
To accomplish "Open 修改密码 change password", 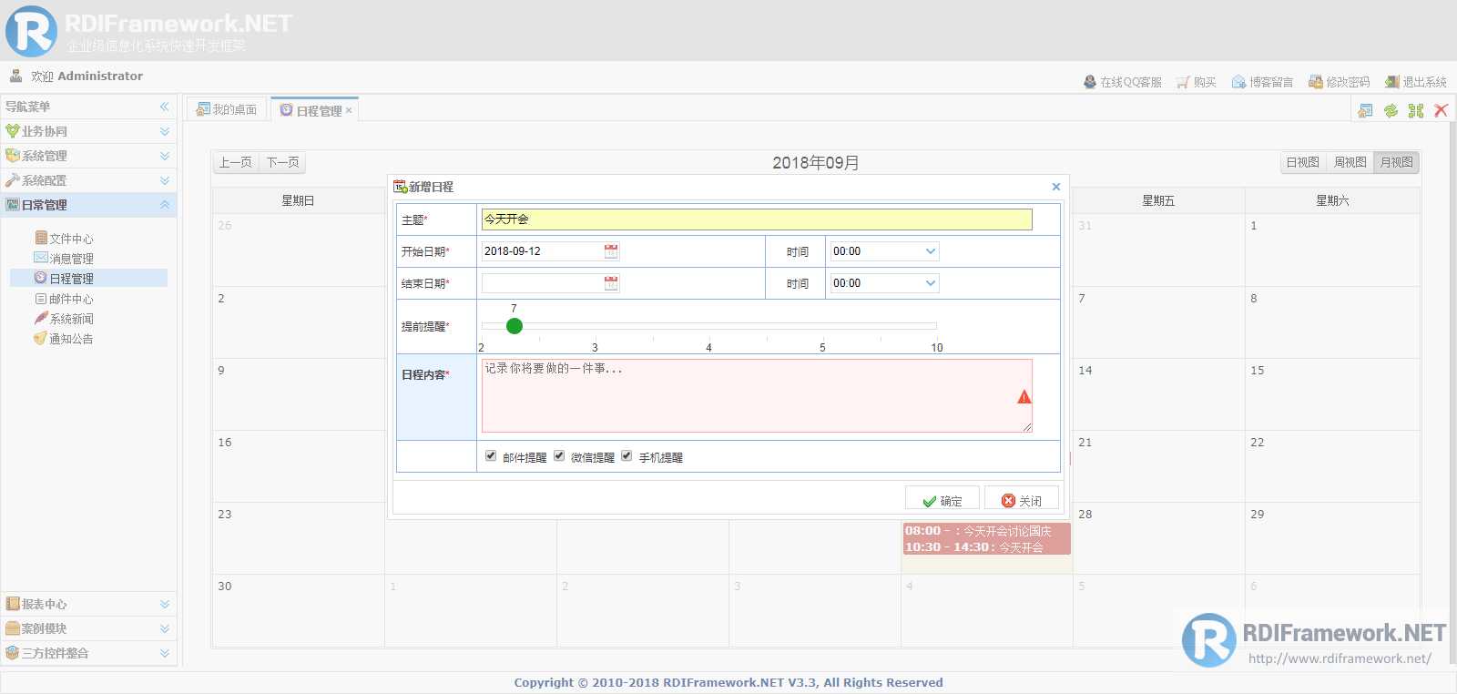I will tap(1339, 82).
